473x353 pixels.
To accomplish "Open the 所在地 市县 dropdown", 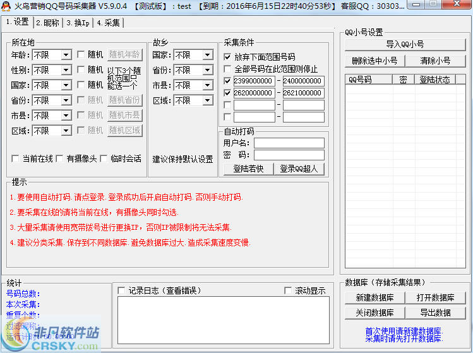I will (52, 116).
